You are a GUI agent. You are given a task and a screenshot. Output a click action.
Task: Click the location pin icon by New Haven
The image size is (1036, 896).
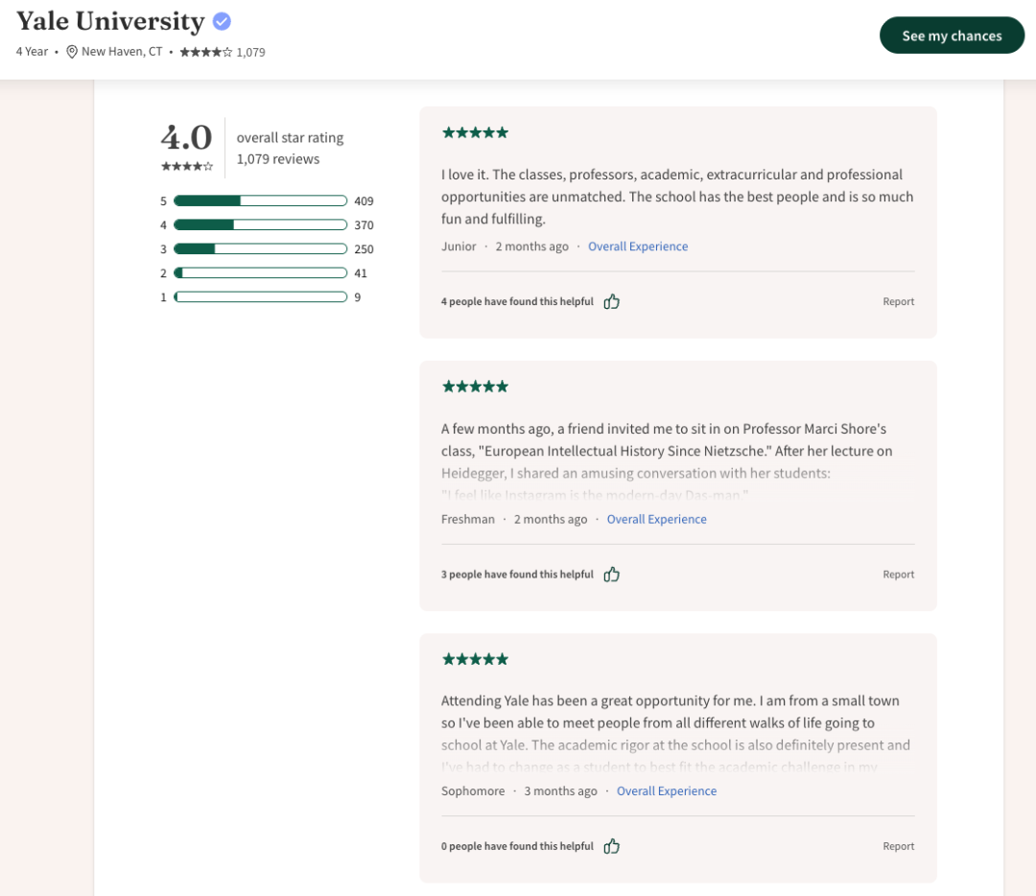click(x=72, y=52)
